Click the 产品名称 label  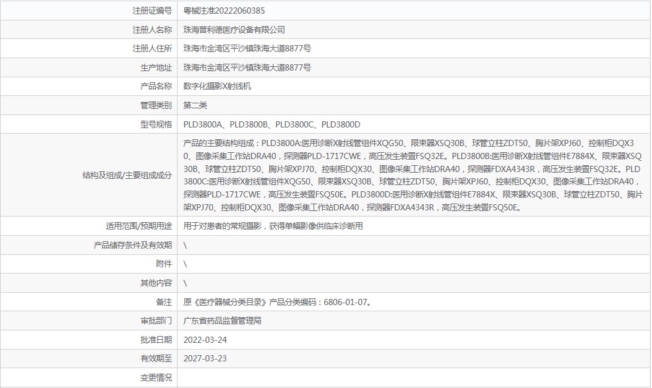coord(156,87)
